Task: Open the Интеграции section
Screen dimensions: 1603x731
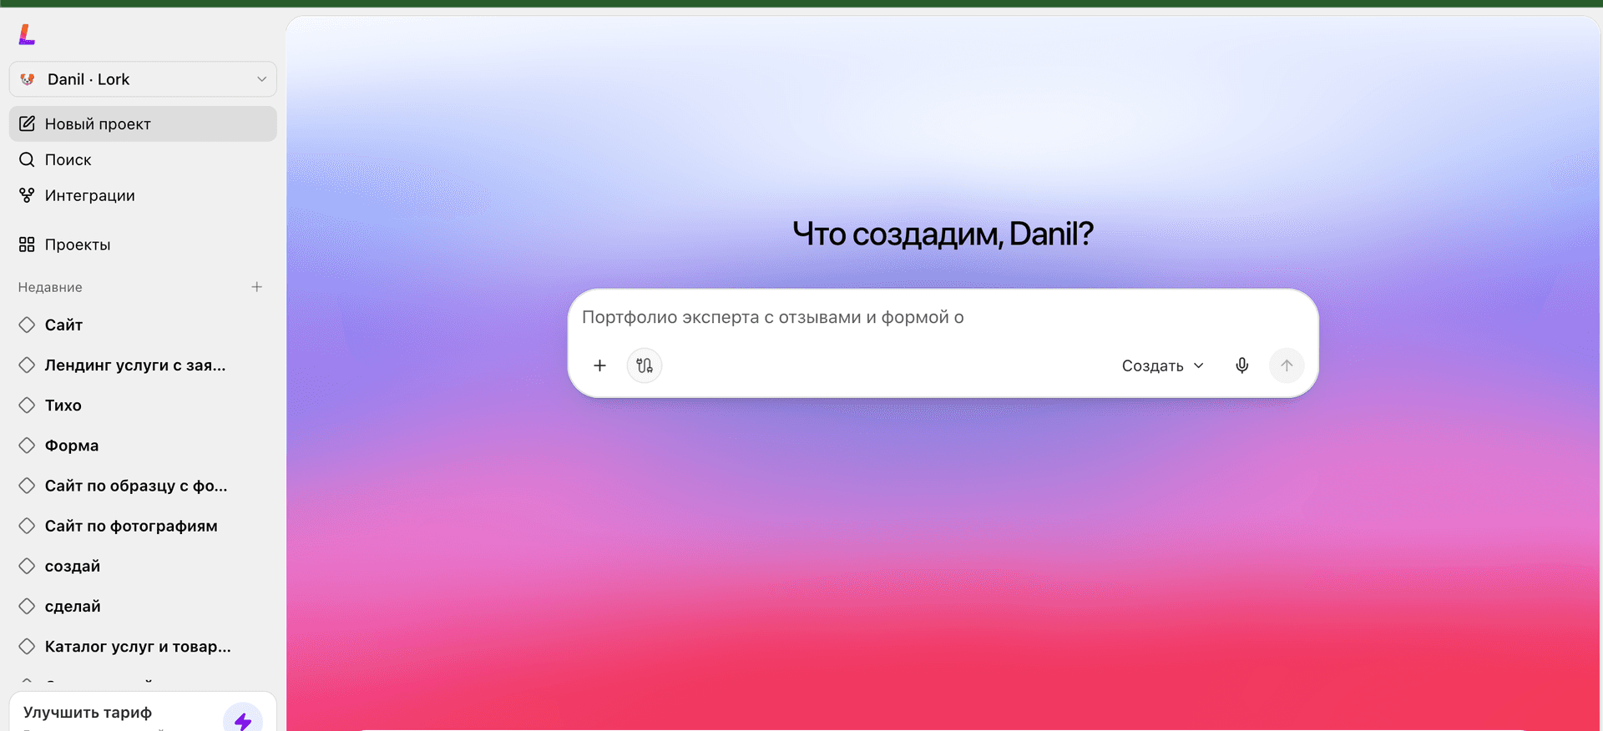Action: (x=143, y=195)
